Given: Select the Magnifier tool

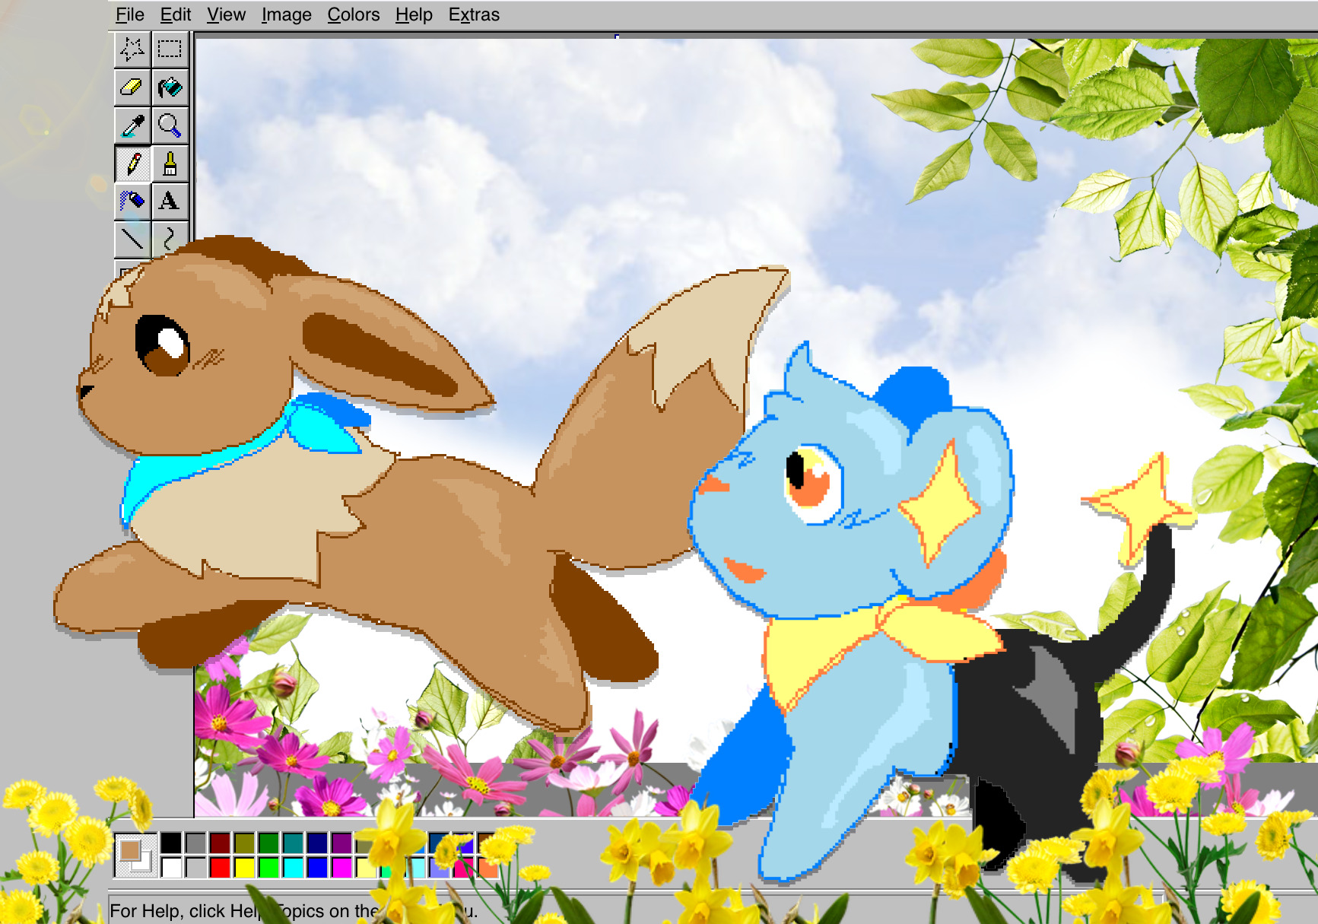Looking at the screenshot, I should click(170, 125).
